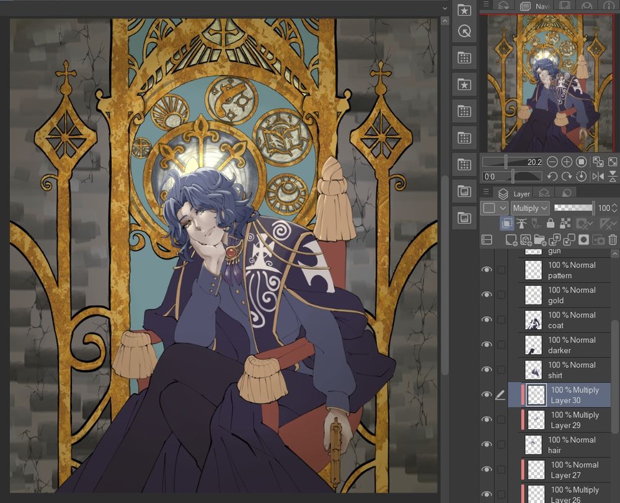
Task: Fit canvas to navigator window icon
Action: 598,162
